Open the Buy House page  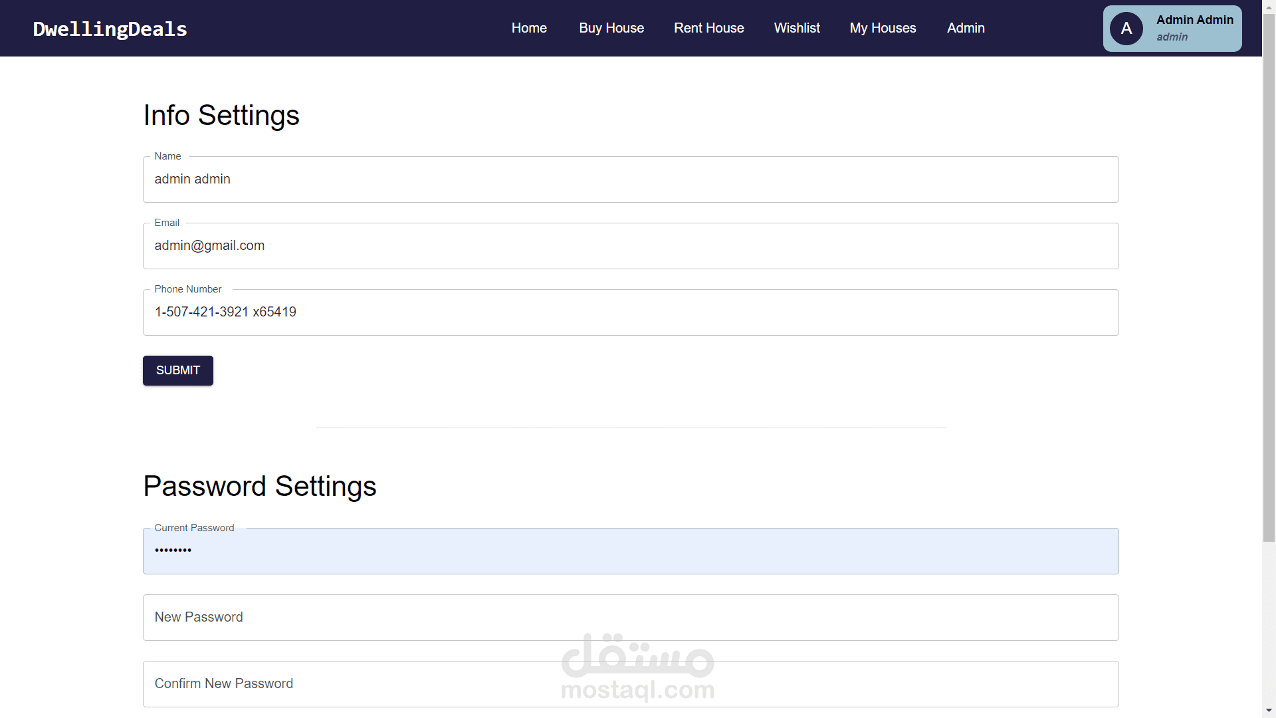coord(611,28)
